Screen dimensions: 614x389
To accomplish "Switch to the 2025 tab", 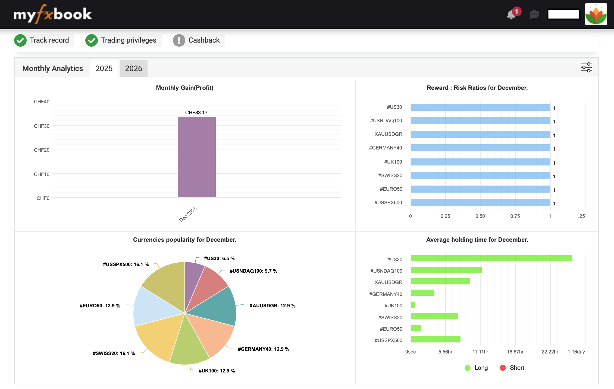I will [x=104, y=68].
